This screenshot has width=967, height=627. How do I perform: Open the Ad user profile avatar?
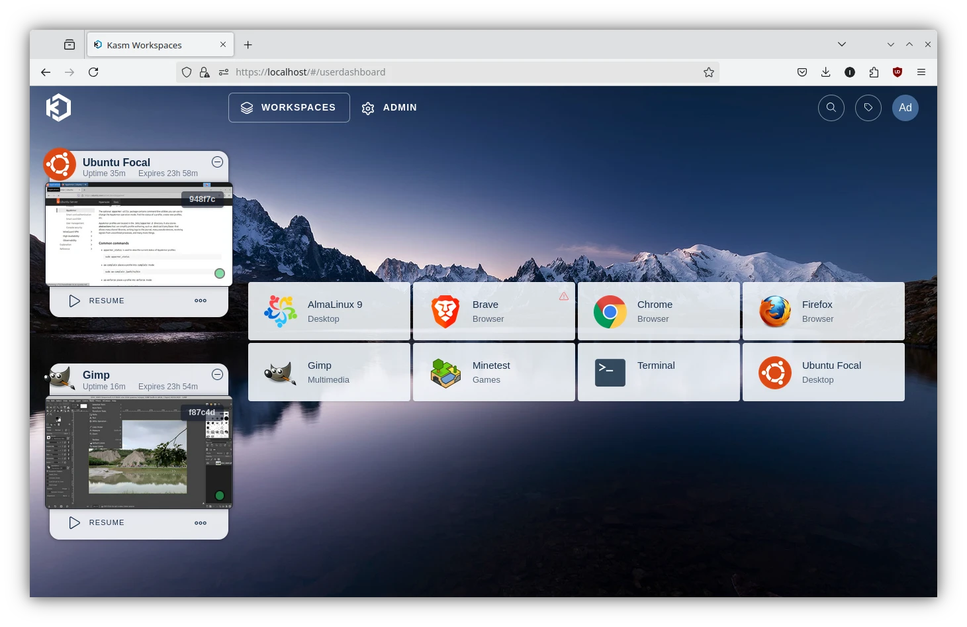[x=905, y=107]
